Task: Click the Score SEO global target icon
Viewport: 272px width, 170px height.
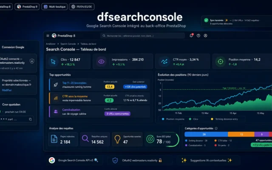Action: coord(150,139)
